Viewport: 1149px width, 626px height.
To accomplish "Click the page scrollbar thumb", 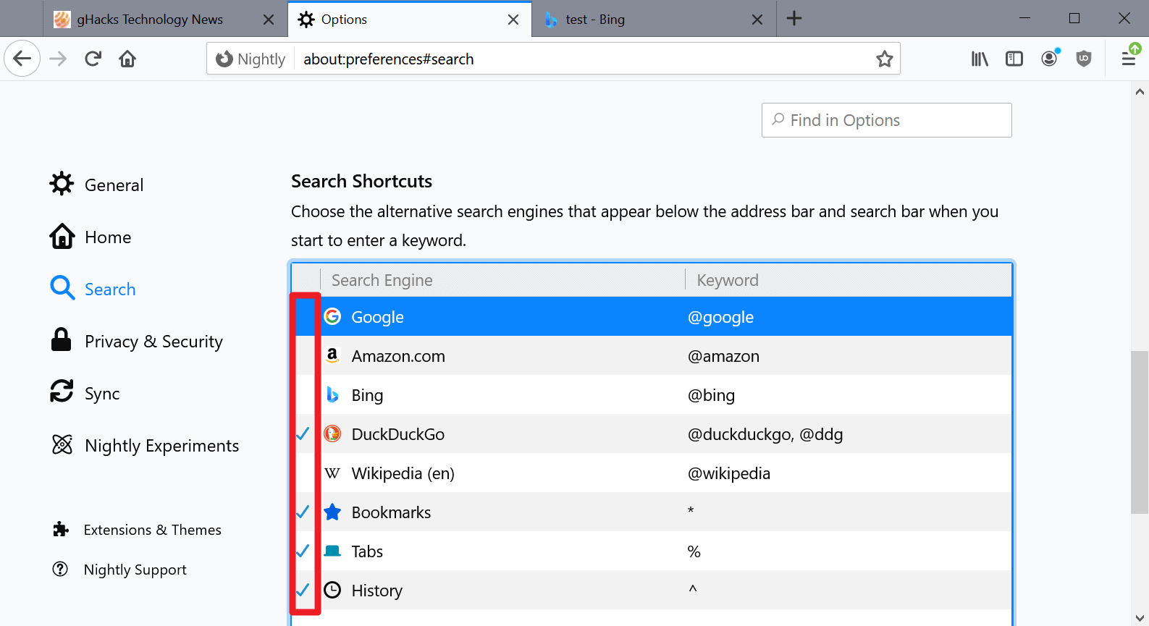I will 1140,432.
